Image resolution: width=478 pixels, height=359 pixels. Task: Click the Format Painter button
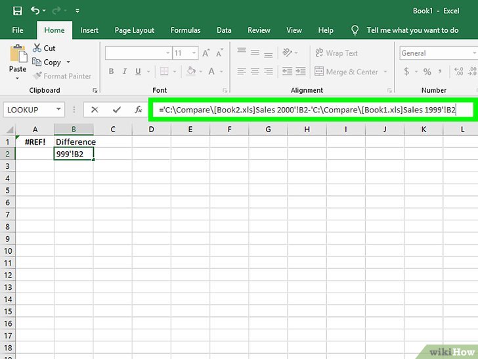tap(62, 76)
